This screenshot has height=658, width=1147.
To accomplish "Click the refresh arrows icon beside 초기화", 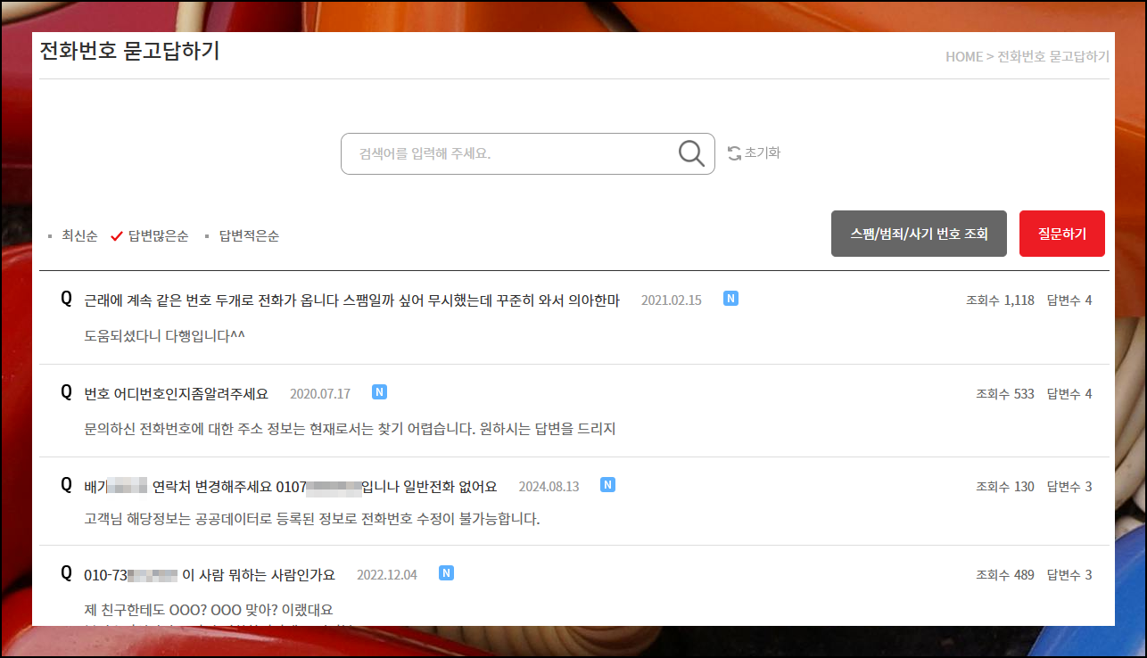I will click(735, 153).
